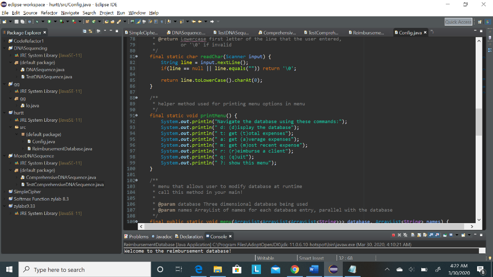Image resolution: width=493 pixels, height=277 pixels.
Task: Toggle Link with Editor in Package Explorer
Action: [90, 31]
